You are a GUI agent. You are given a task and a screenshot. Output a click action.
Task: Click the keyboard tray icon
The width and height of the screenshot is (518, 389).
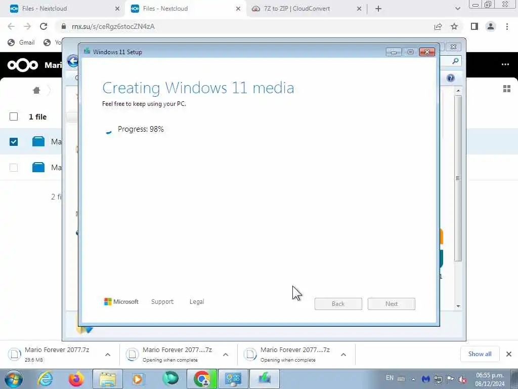pyautogui.click(x=401, y=379)
